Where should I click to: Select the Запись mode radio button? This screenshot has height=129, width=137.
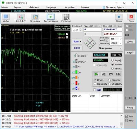click(x=112, y=68)
